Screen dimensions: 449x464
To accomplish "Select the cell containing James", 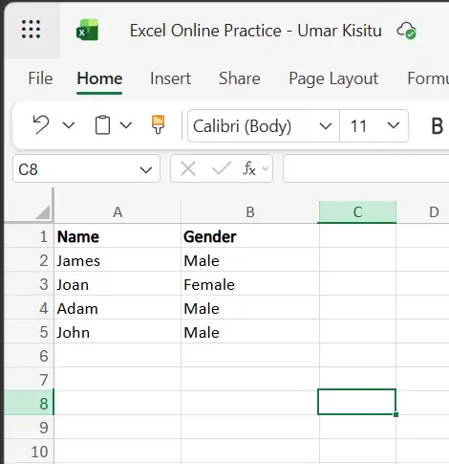I will [118, 259].
